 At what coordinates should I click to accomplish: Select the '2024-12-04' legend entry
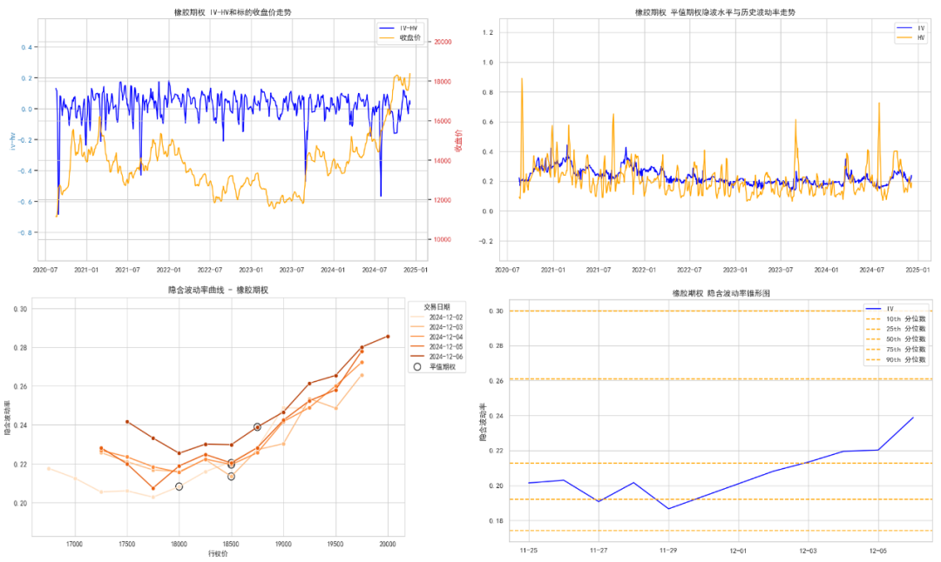[x=437, y=338]
